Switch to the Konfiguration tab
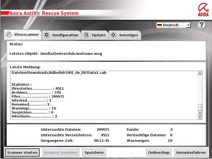This screenshot has width=212, height=159. [62, 35]
